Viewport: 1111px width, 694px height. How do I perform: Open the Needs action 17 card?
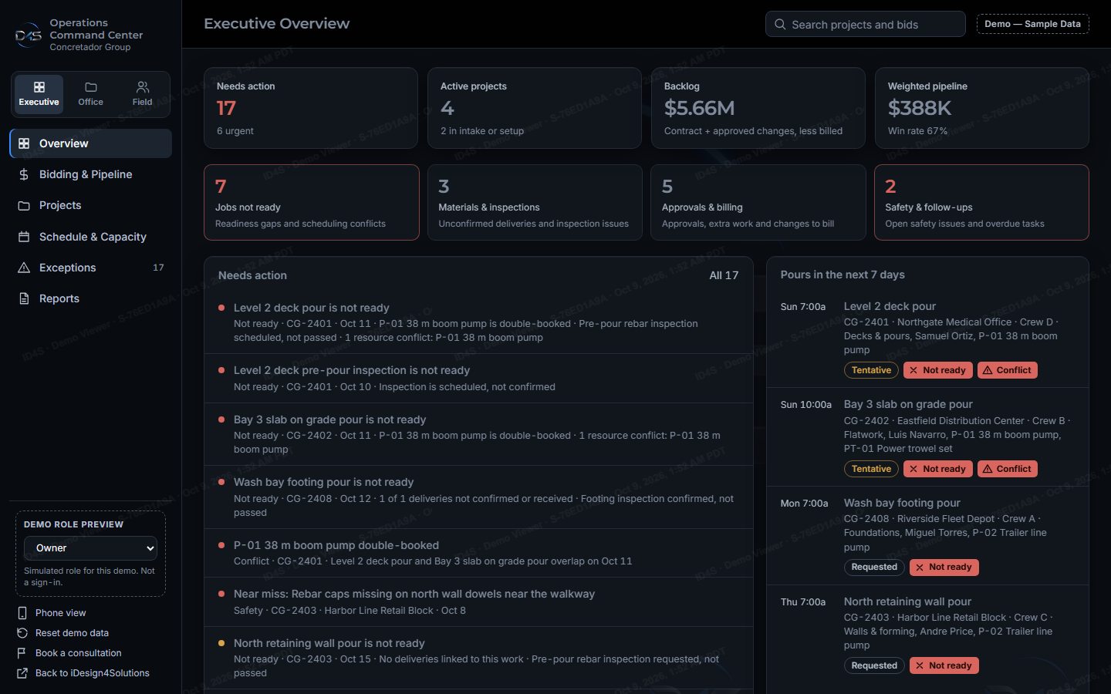tap(311, 108)
